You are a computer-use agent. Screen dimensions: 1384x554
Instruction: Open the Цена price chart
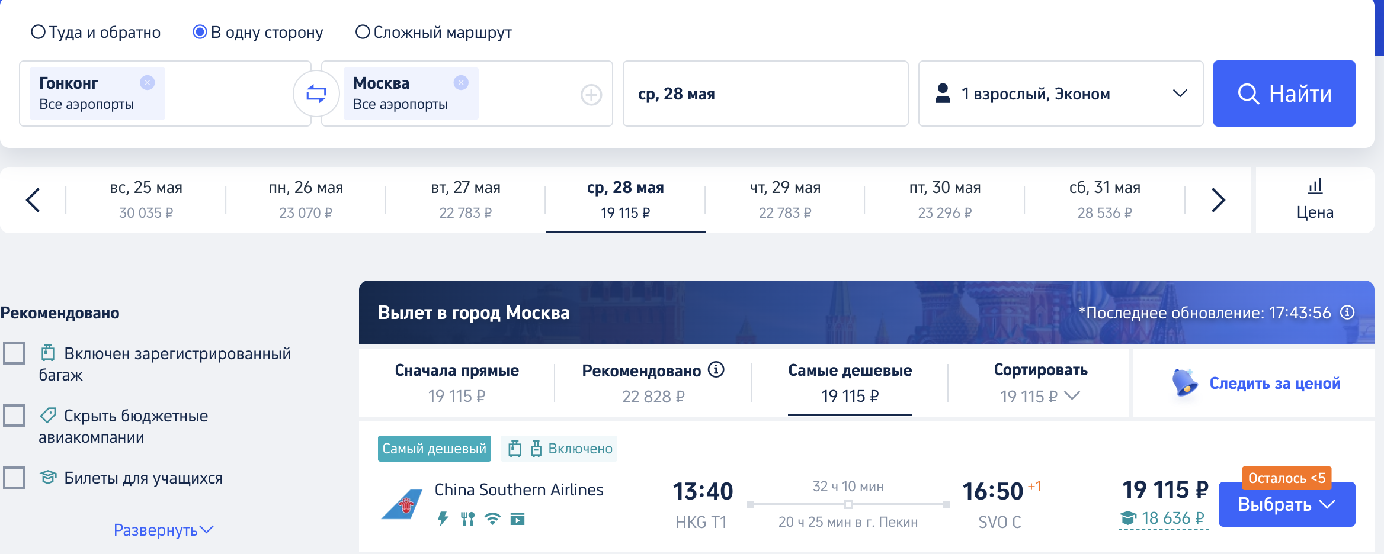tap(1315, 200)
